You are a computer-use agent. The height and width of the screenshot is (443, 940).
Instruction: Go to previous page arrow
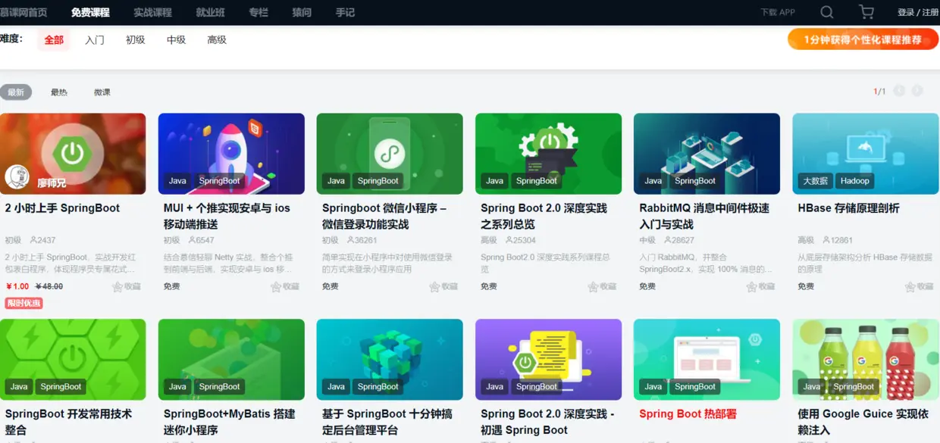tap(899, 91)
